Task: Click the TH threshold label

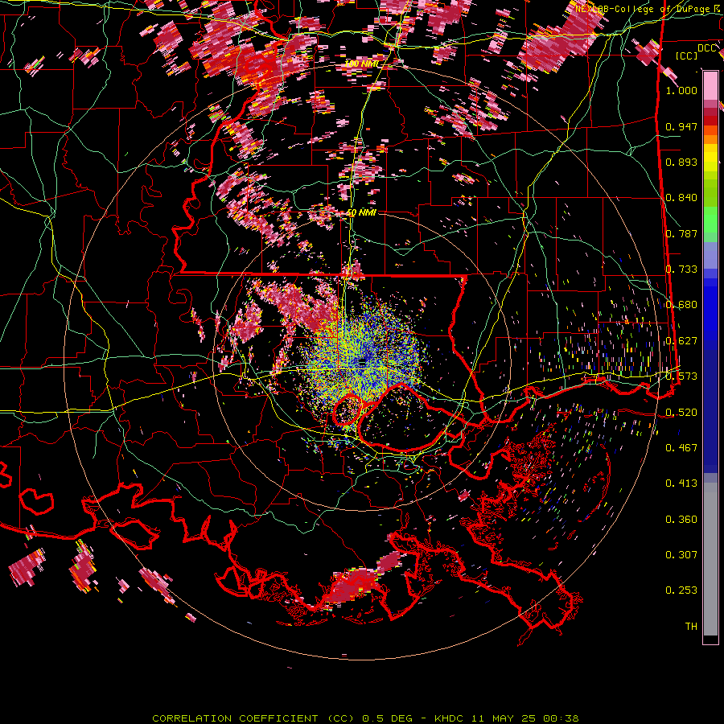Action: coord(691,627)
